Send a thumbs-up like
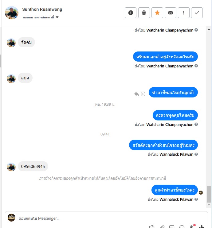212x228 pixels. point(202,226)
